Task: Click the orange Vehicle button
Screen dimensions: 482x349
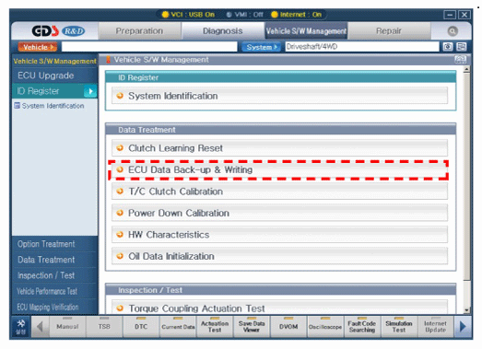Action: [37, 47]
